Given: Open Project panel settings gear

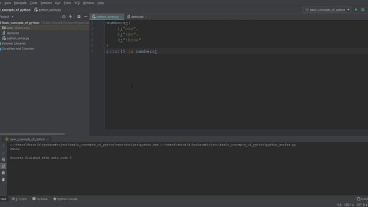Looking at the screenshot, I should coord(79,17).
